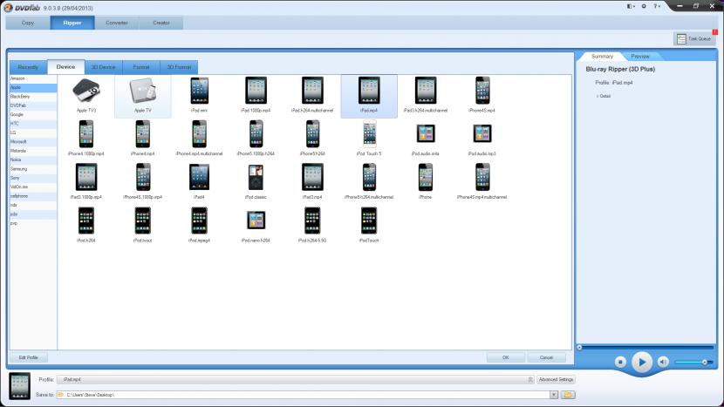Select the iPhone5.h264.multichannel profile
724x407 pixels.
(x=369, y=181)
